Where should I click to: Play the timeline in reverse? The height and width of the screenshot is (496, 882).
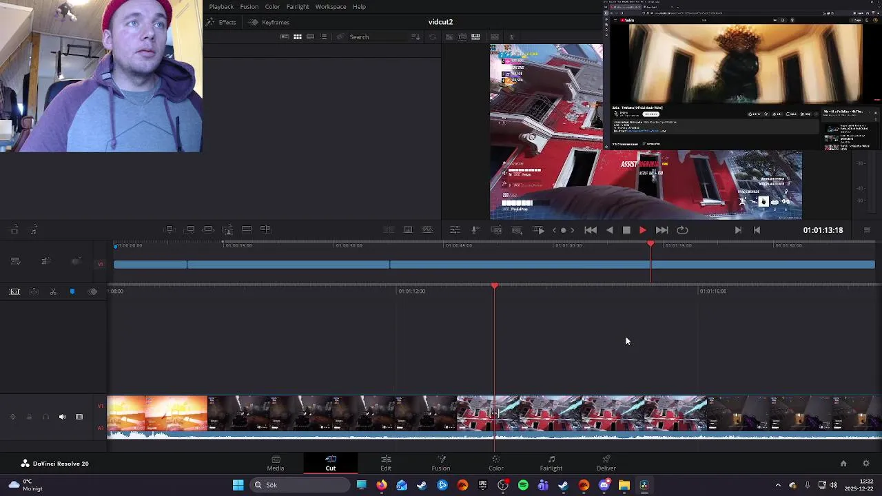tap(610, 230)
